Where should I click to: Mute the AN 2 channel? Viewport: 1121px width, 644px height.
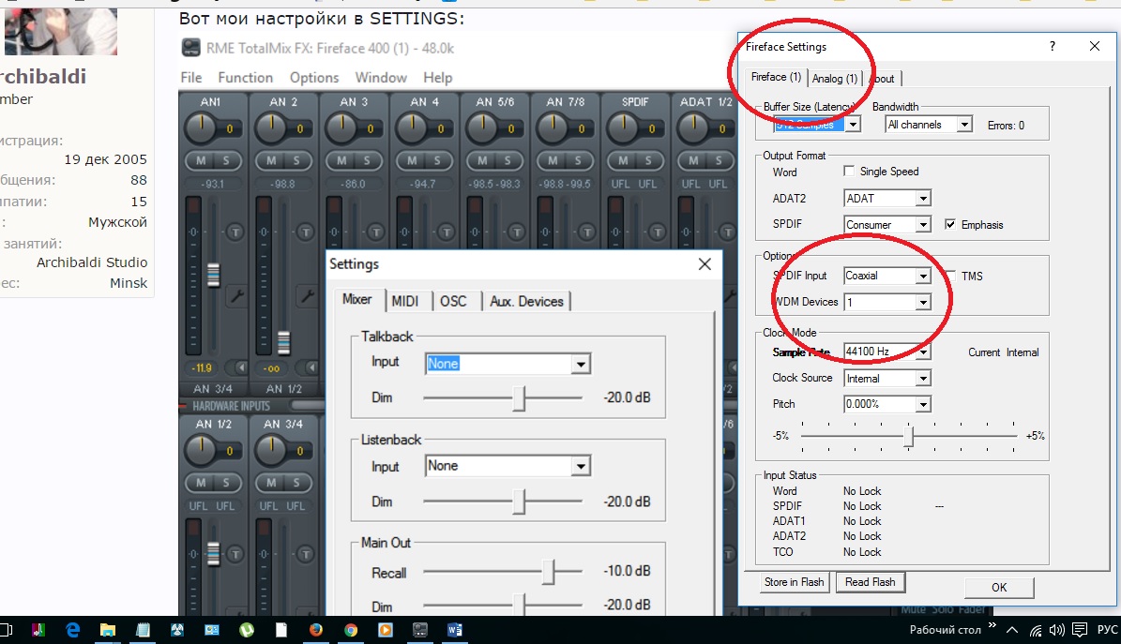(x=272, y=161)
